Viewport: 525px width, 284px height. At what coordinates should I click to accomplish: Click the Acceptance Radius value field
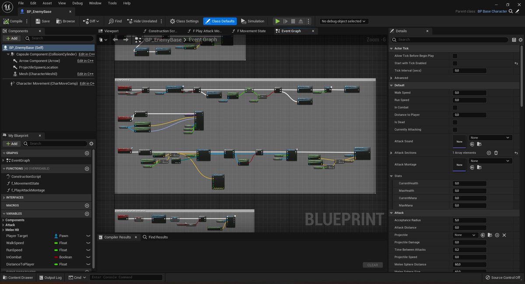tap(469, 220)
